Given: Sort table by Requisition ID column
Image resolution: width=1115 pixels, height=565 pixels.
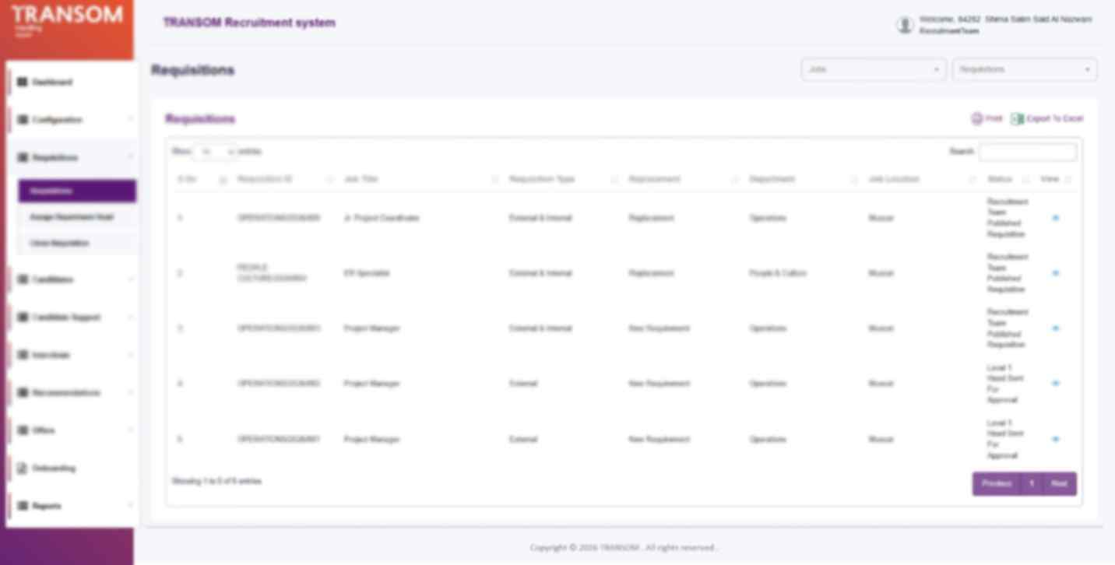Looking at the screenshot, I should pyautogui.click(x=285, y=179).
